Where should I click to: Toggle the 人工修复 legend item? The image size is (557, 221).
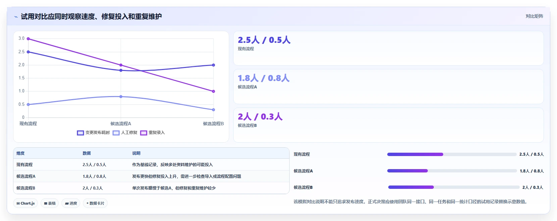pos(125,133)
